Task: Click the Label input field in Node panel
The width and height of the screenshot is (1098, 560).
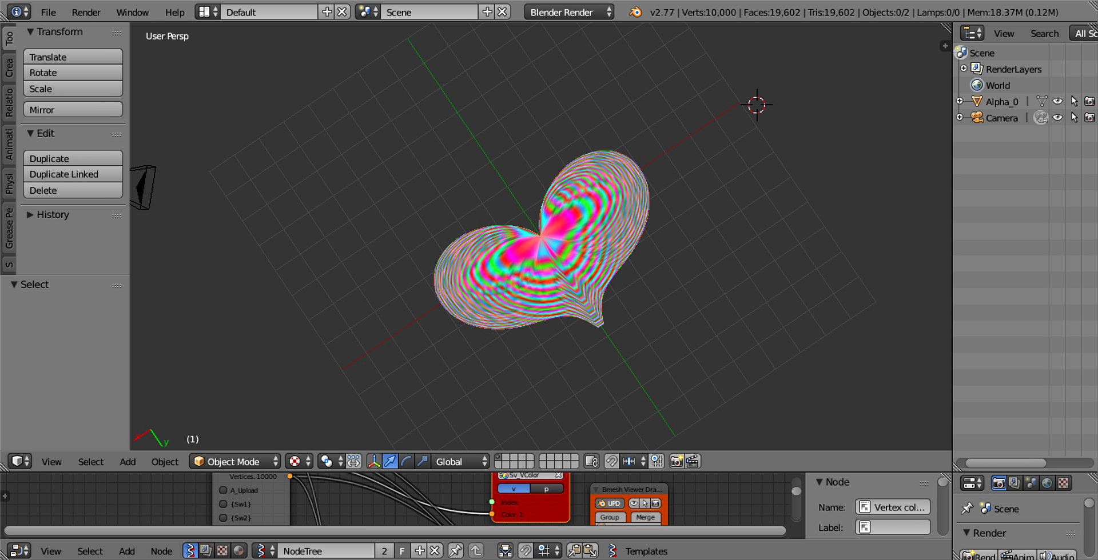Action: coord(893,527)
